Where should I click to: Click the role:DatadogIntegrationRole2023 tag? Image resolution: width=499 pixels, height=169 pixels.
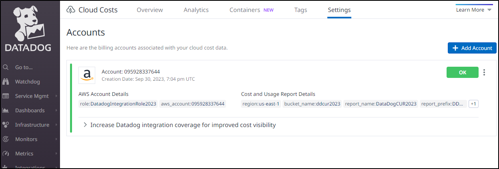pos(118,104)
